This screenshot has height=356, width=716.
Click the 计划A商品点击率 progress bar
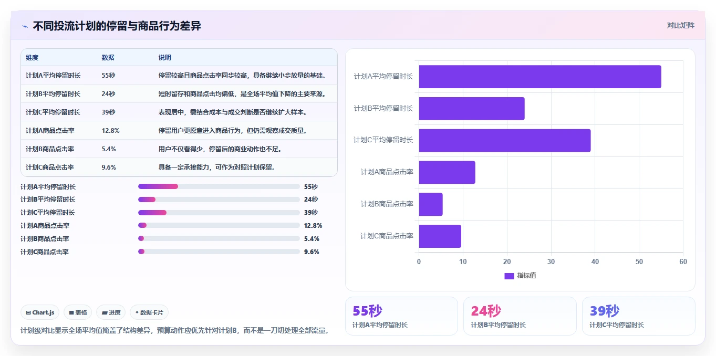[x=219, y=225]
